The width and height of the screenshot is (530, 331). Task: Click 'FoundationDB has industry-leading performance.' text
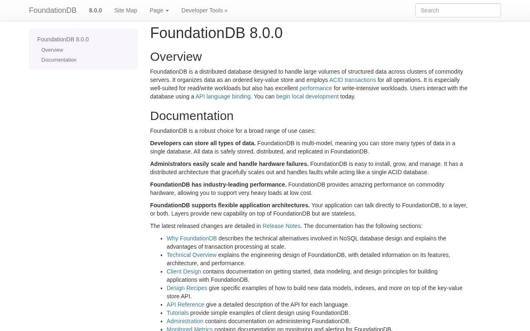click(218, 185)
